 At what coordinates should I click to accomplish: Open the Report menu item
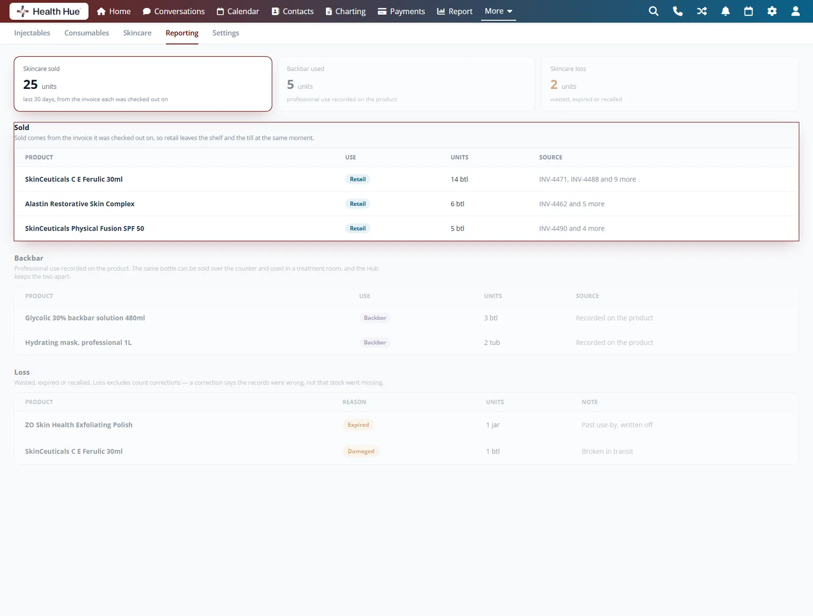pos(455,11)
